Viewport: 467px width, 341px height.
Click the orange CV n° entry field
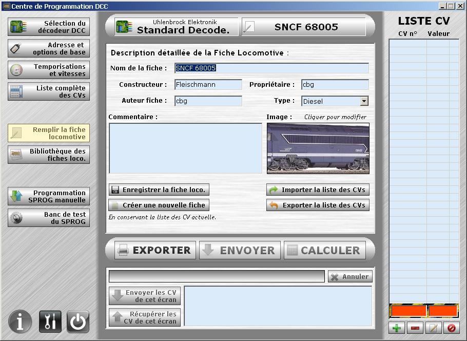tap(408, 311)
